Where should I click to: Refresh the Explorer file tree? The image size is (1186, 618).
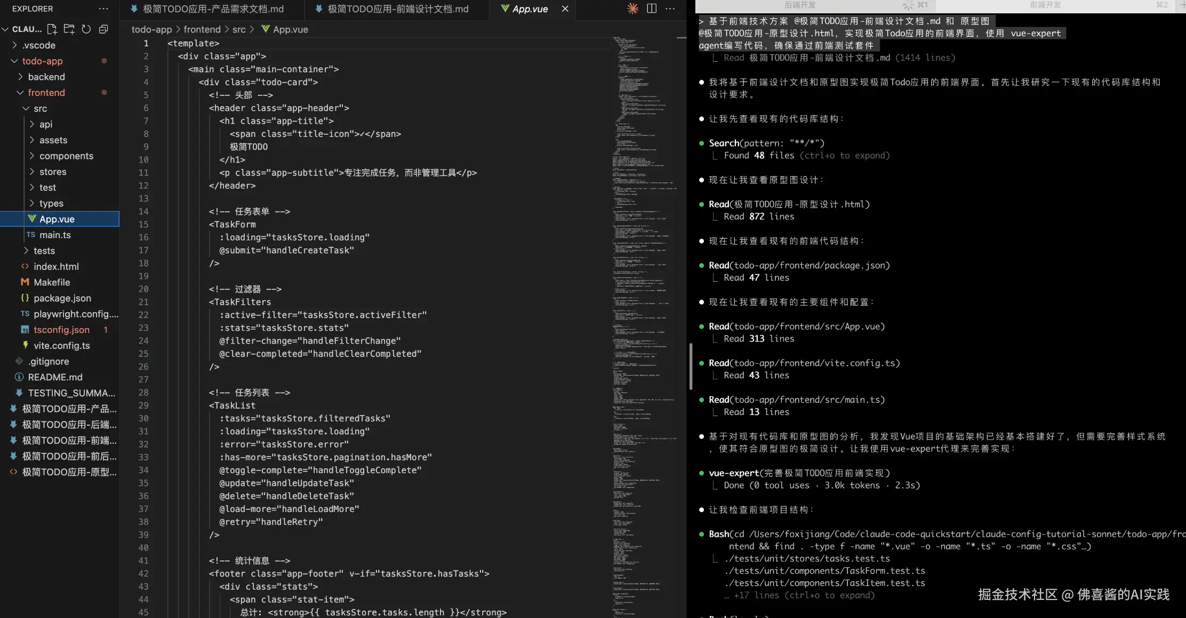[x=86, y=29]
